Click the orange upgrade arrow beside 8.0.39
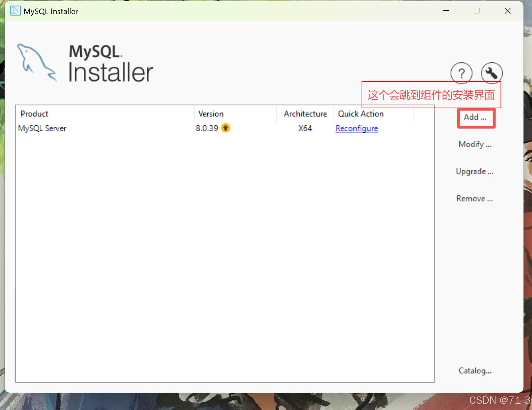 (x=226, y=128)
